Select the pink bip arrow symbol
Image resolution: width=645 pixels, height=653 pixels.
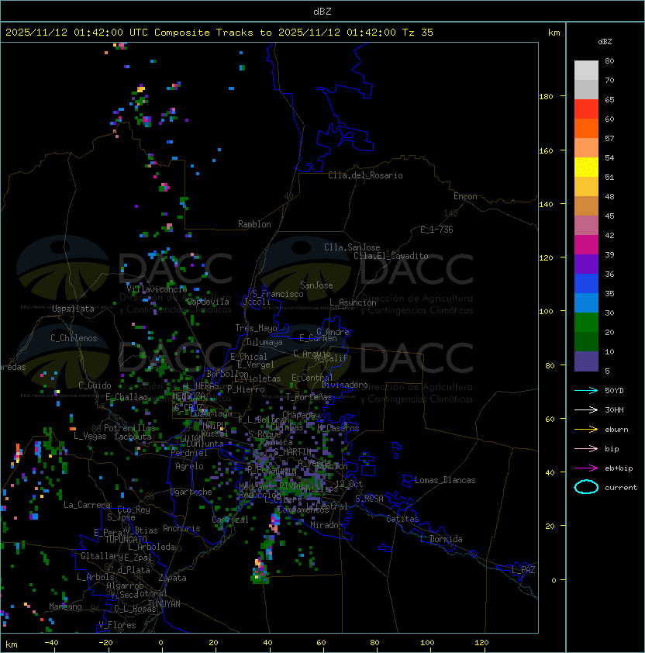pyautogui.click(x=586, y=448)
